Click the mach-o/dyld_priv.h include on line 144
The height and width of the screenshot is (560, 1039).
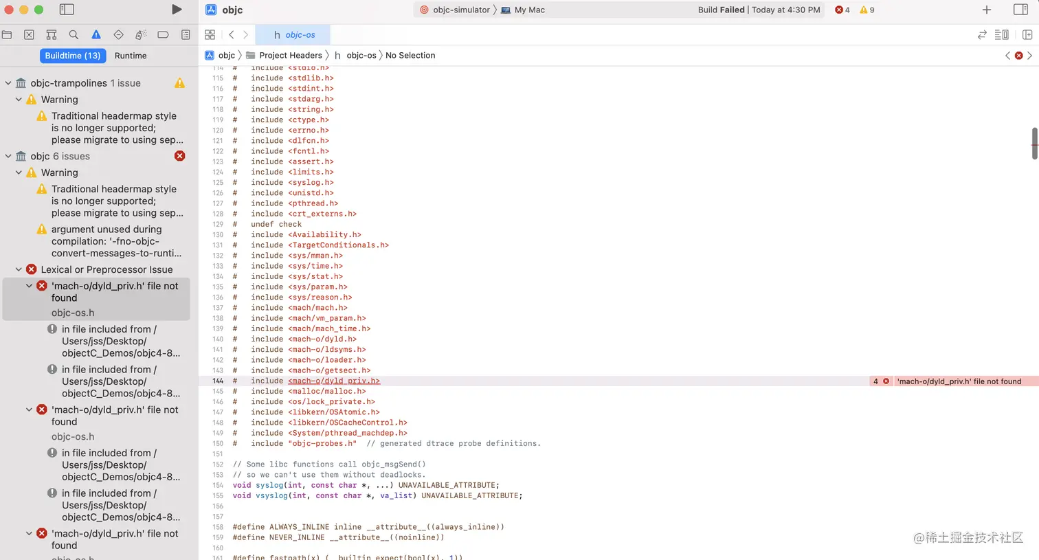[334, 381]
